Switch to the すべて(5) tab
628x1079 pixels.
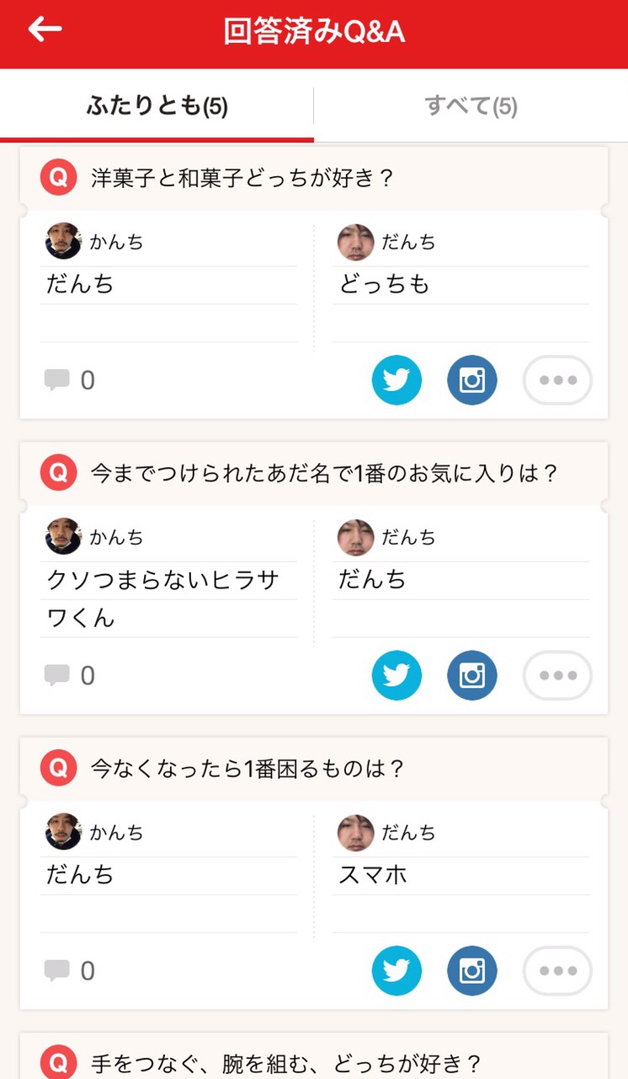coord(471,106)
